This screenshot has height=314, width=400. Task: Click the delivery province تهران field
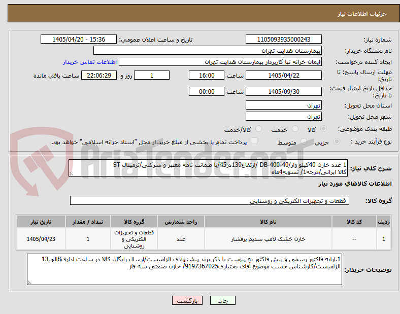284,106
